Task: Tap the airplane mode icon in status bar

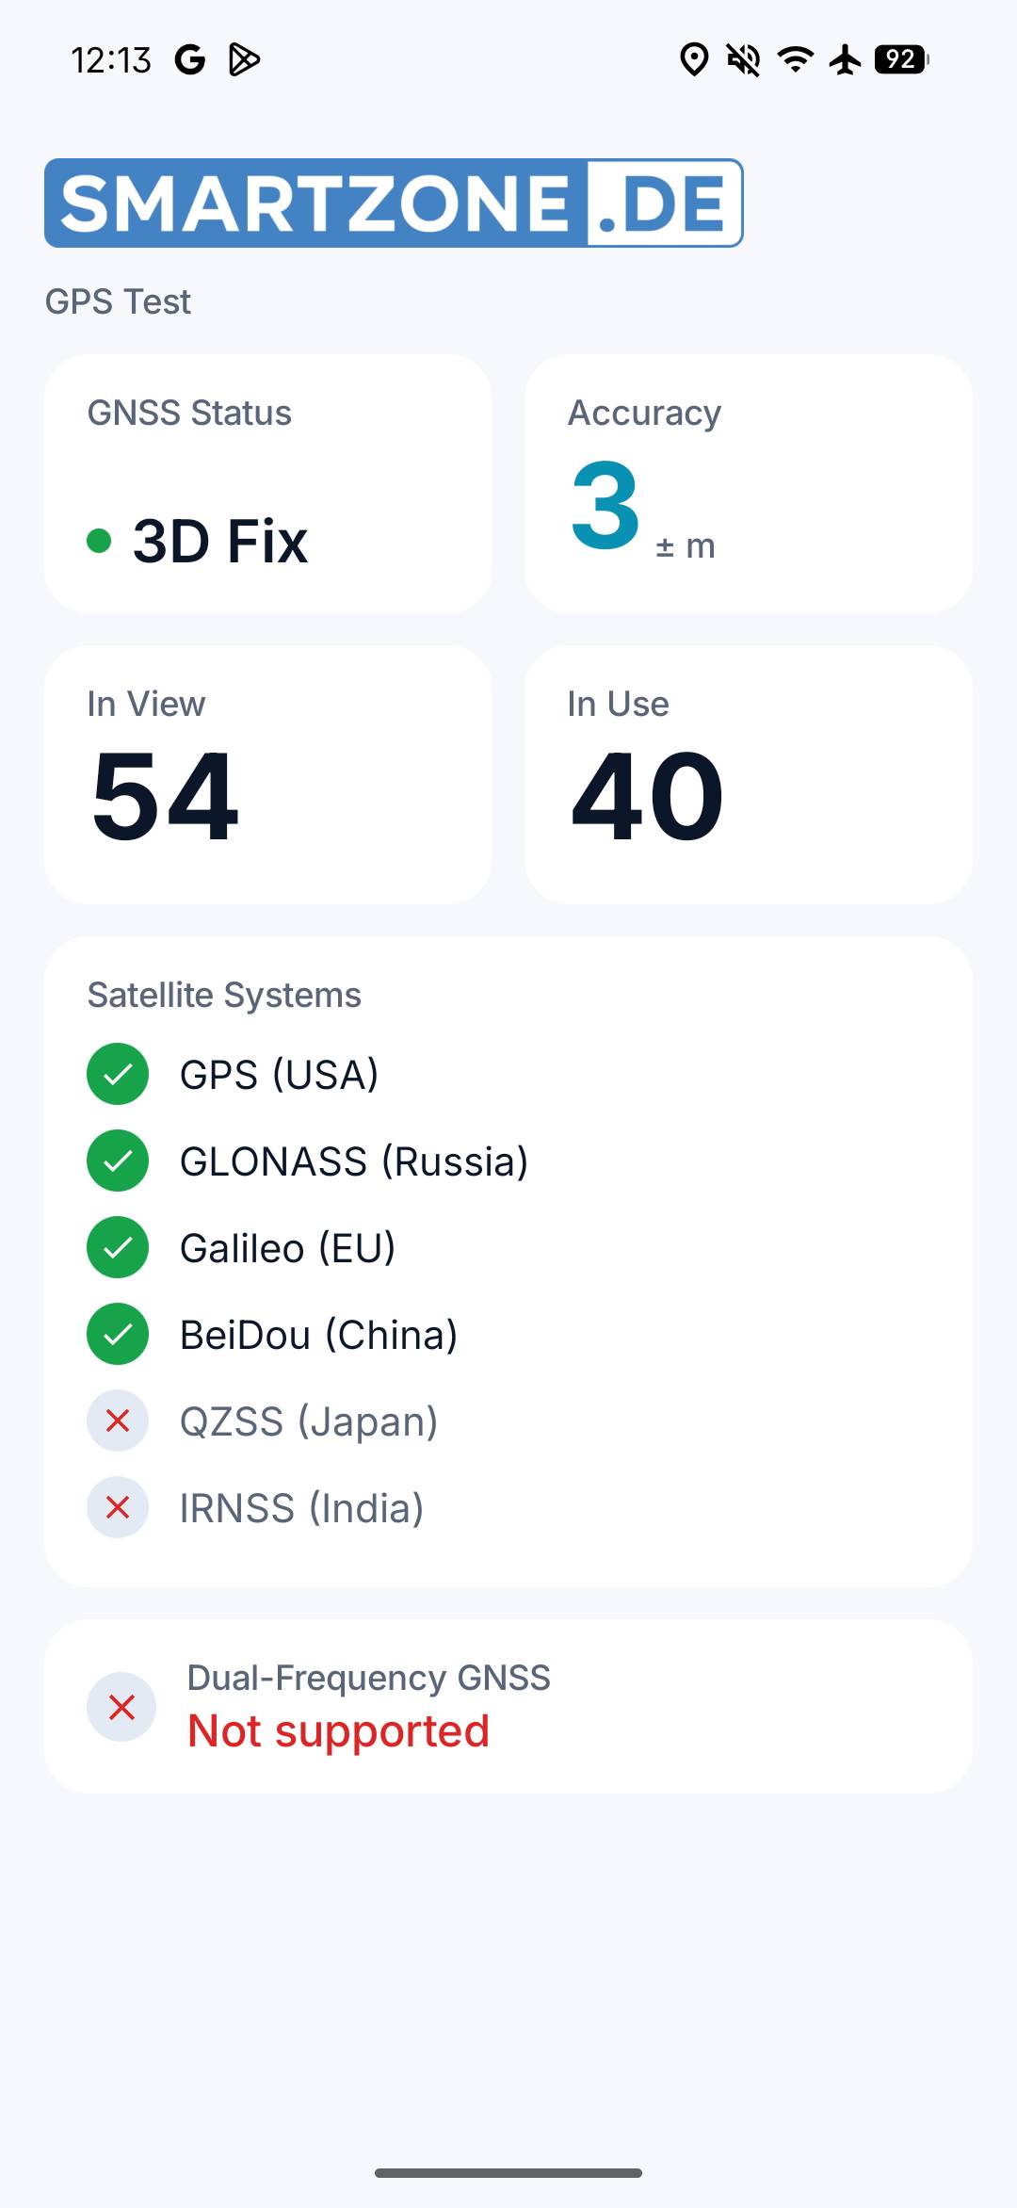Action: pyautogui.click(x=846, y=60)
